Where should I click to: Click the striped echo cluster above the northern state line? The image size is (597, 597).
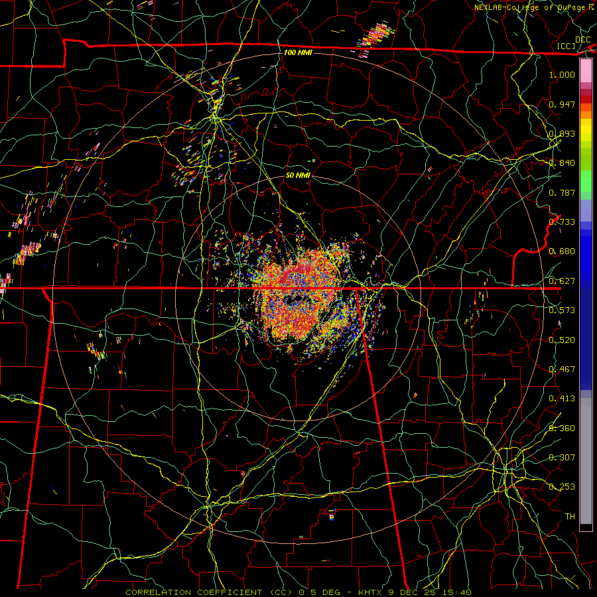coord(376,35)
